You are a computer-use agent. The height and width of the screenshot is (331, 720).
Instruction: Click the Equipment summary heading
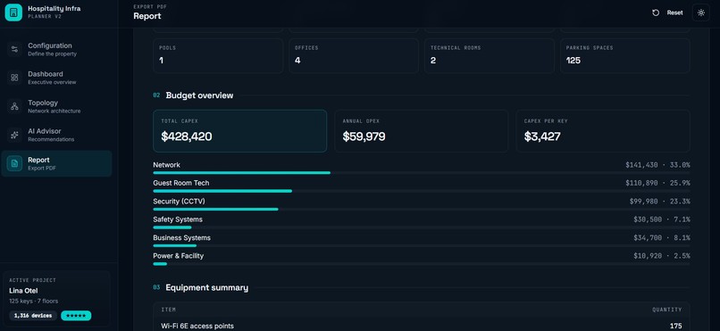point(206,287)
